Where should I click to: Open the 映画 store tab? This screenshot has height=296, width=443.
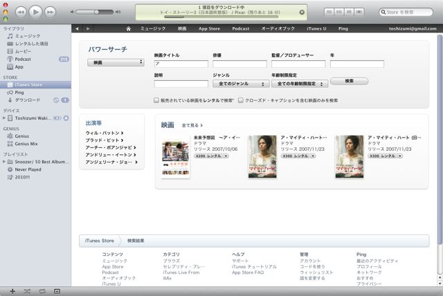click(x=182, y=28)
